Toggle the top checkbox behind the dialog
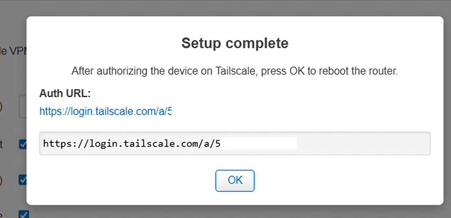 click(23, 144)
